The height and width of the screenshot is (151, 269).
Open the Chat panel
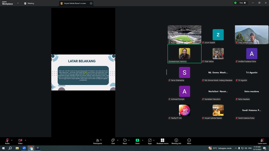pos(113,141)
